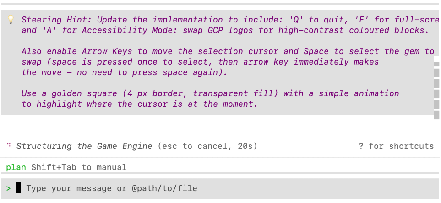Select the "Structuring the Game Engine" status
This screenshot has height=203, width=441.
pos(84,146)
